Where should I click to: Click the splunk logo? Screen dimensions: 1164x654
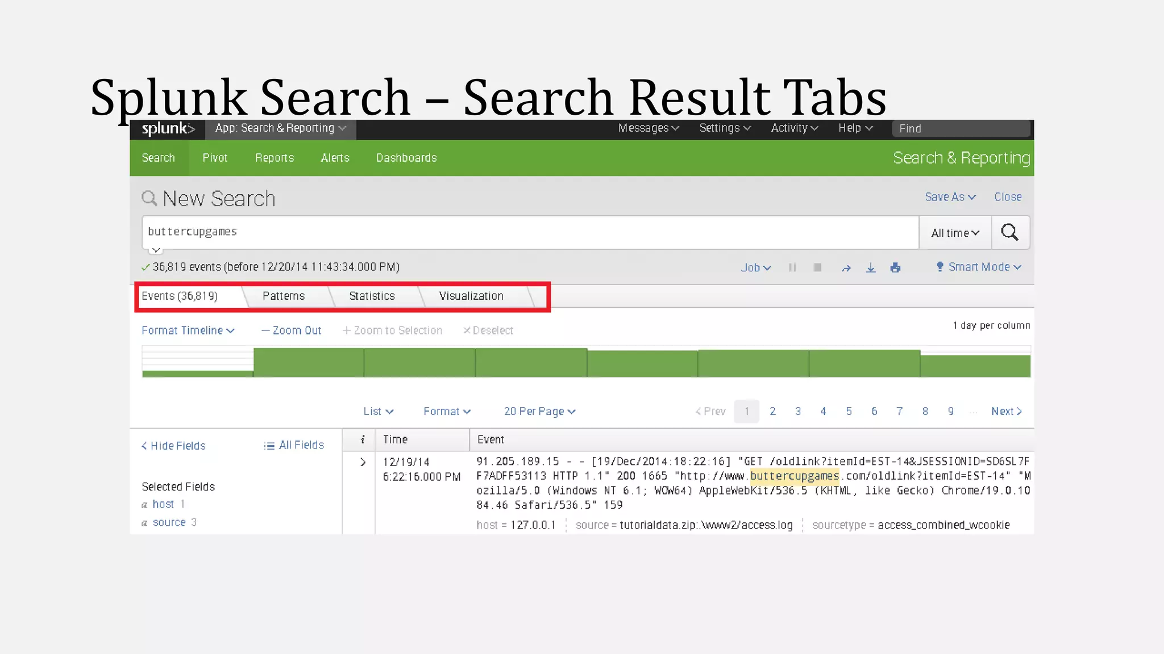(168, 129)
